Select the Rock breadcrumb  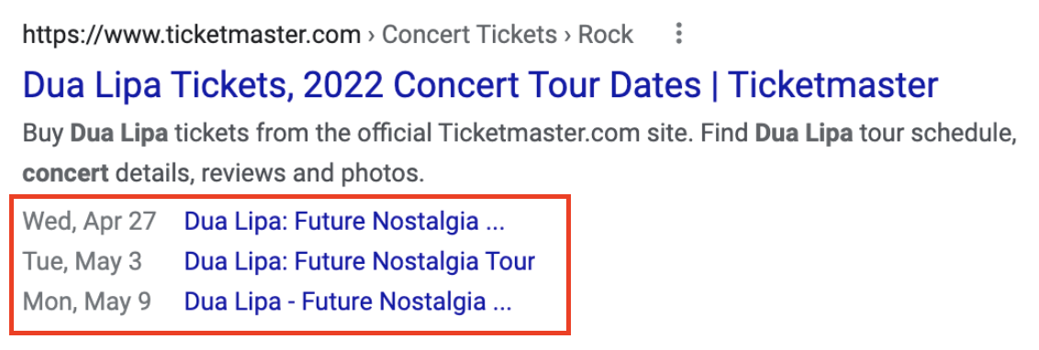coord(607,35)
